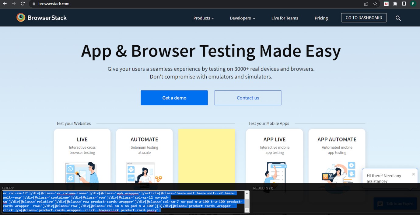Image resolution: width=420 pixels, height=215 pixels.
Task: Click the share icon beside the address bar
Action: pyautogui.click(x=366, y=4)
